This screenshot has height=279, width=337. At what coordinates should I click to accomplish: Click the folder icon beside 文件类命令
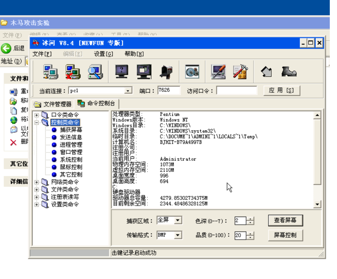click(x=45, y=190)
